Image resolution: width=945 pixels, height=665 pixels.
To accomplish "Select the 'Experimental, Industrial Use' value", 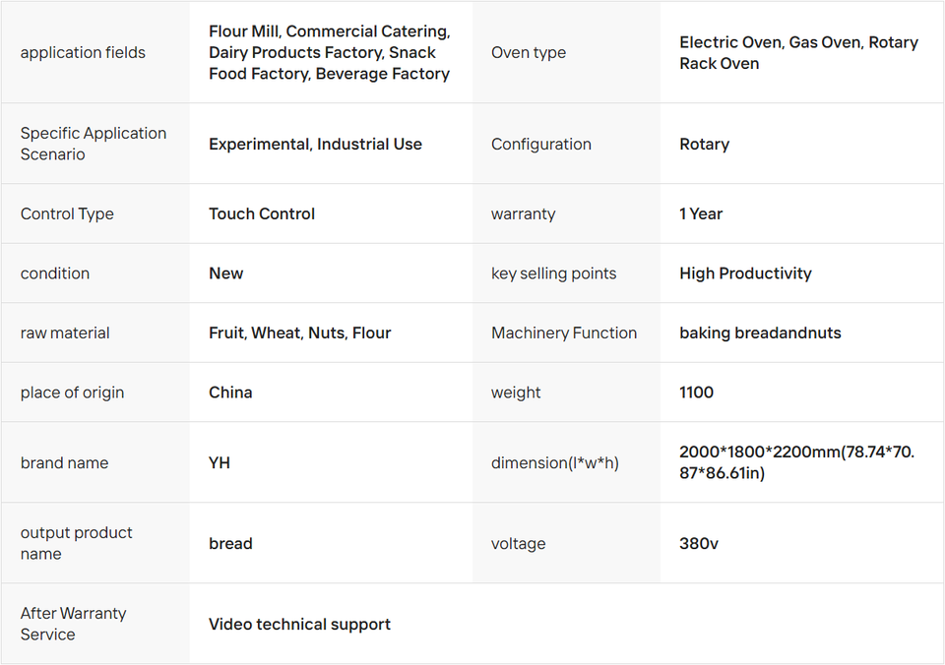I will tap(315, 144).
